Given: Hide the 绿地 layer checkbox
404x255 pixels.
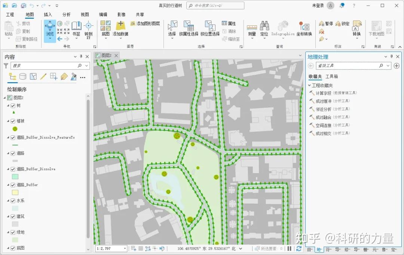Looking at the screenshot, I should click(x=13, y=232).
